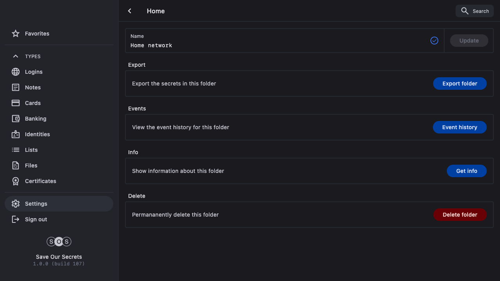The width and height of the screenshot is (500, 281).
Task: Click the Identities badge icon
Action: [16, 134]
